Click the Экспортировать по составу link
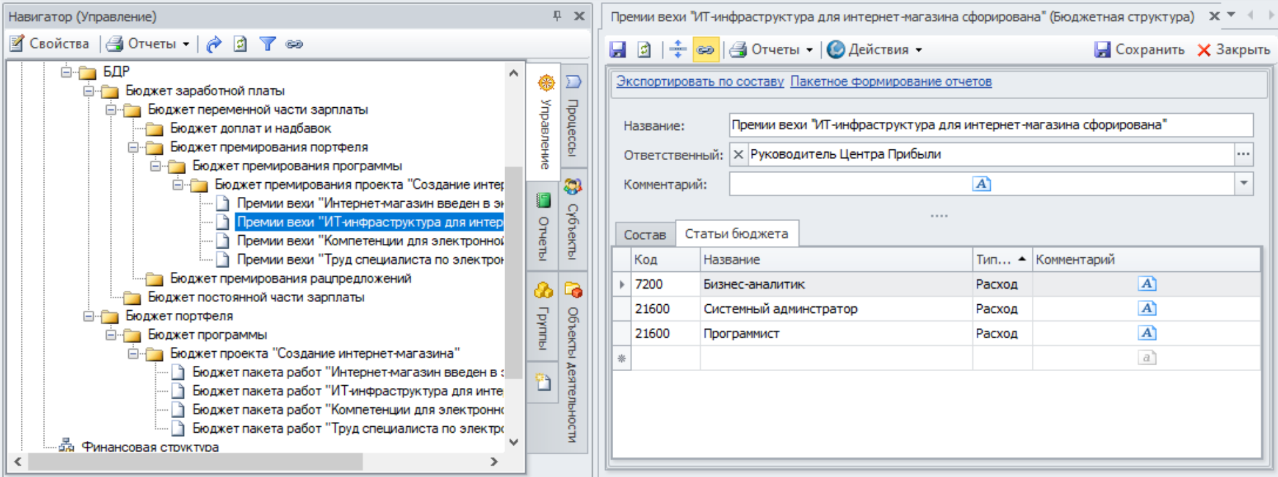Screen dimensions: 1278x477 (700, 82)
